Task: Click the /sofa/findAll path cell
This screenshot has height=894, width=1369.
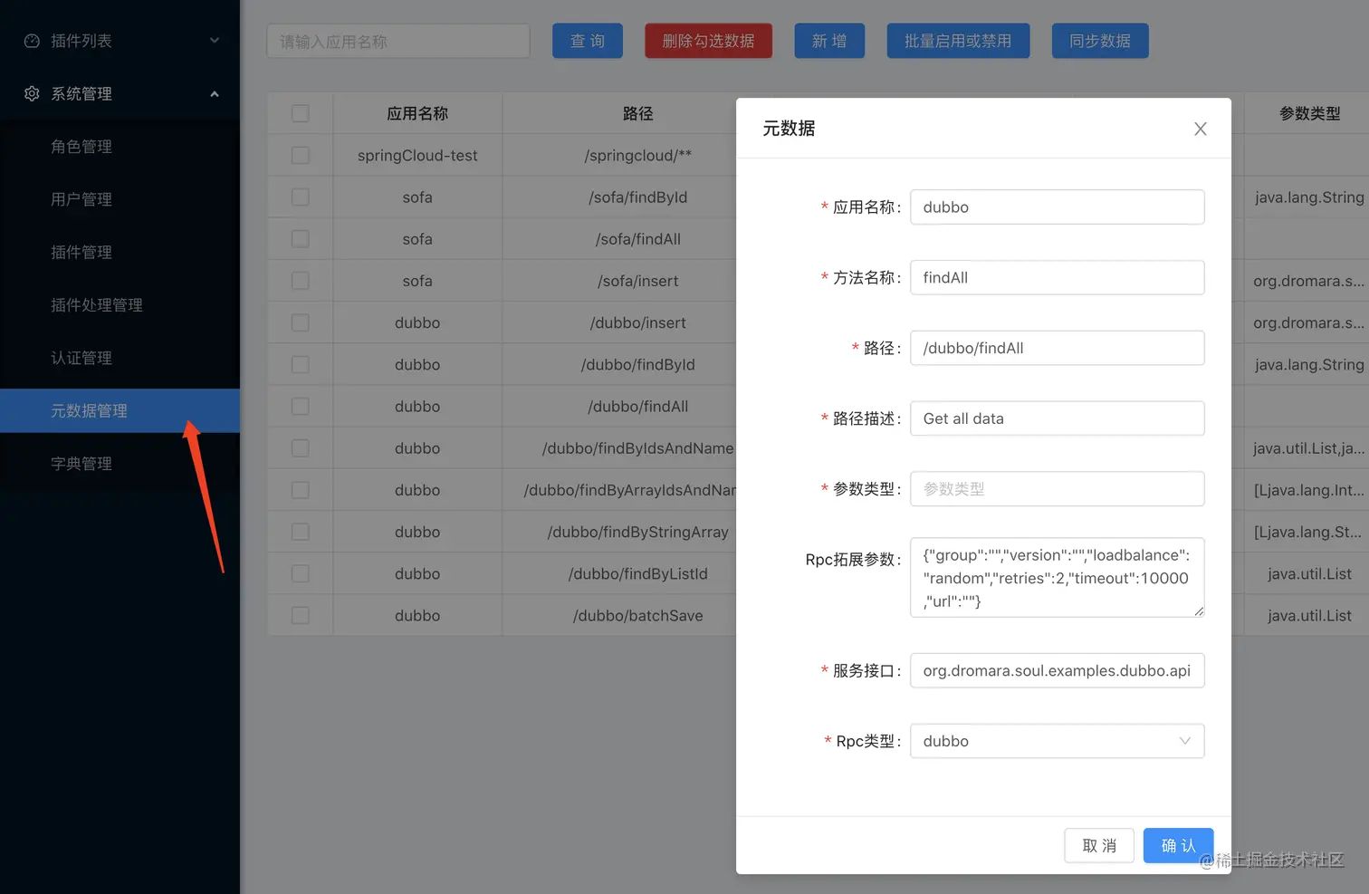Action: [637, 239]
